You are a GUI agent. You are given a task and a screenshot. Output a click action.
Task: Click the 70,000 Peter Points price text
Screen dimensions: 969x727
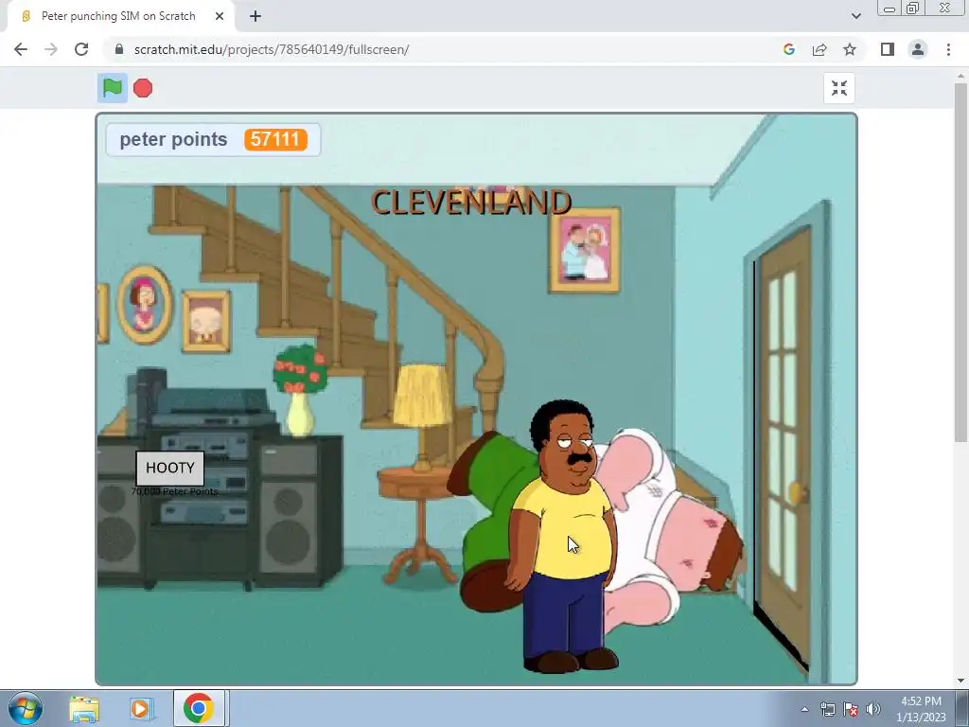174,491
